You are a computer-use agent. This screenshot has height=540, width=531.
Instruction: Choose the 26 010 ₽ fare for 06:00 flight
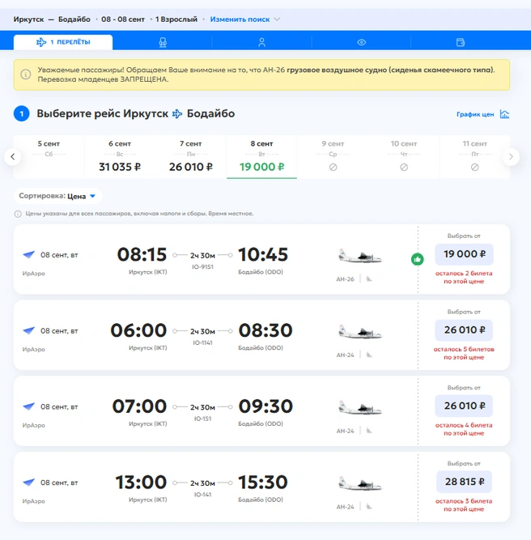464,330
